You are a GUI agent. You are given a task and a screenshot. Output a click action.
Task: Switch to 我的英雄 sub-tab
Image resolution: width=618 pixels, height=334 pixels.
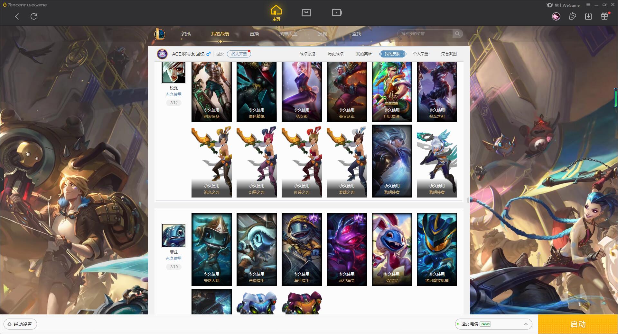pyautogui.click(x=364, y=54)
